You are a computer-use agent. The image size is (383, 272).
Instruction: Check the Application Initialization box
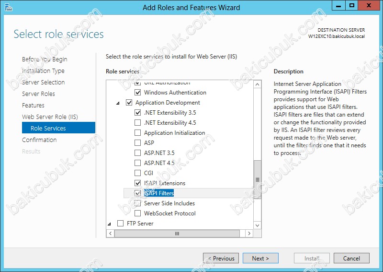(138, 133)
